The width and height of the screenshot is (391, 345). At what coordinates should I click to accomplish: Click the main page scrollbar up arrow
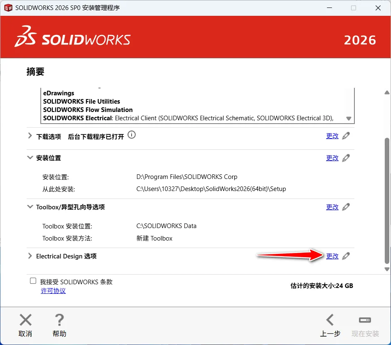(387, 92)
